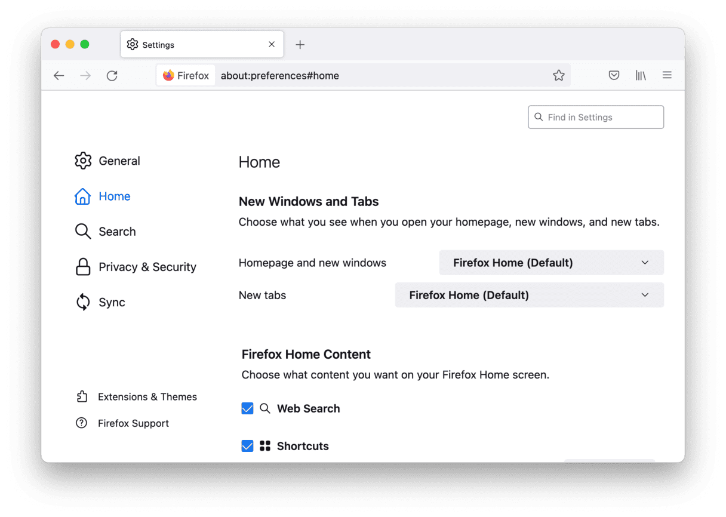Uncheck the Web Search checkbox

tap(247, 408)
